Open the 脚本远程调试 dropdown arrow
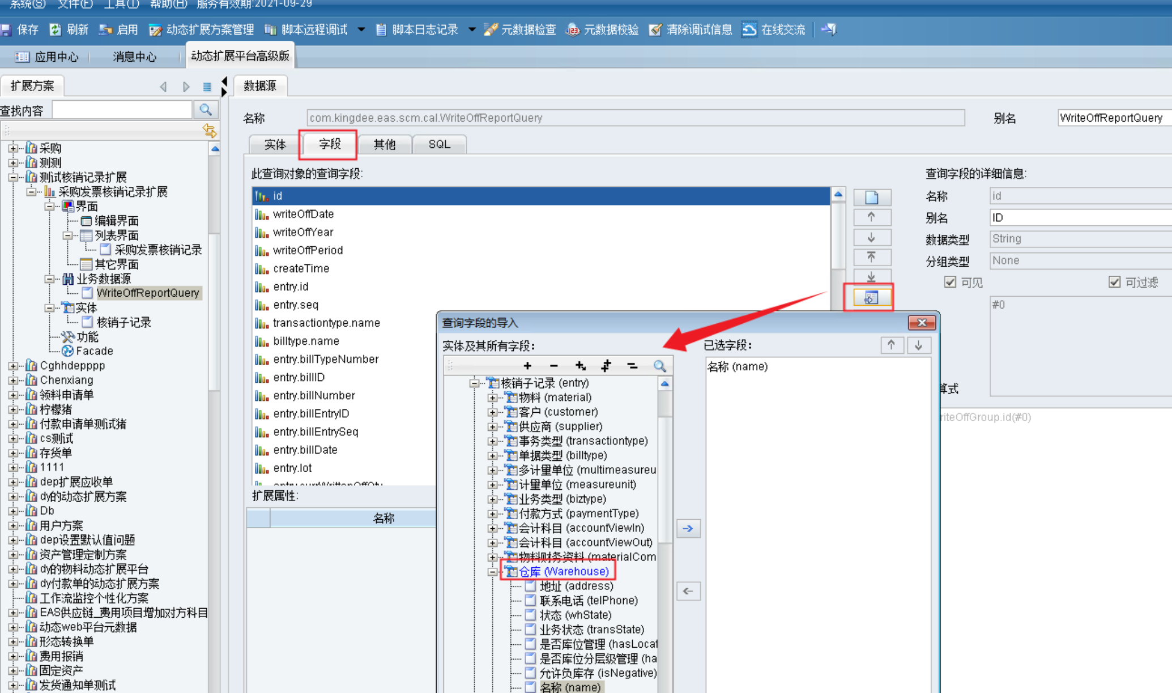This screenshot has height=693, width=1172. pos(361,29)
